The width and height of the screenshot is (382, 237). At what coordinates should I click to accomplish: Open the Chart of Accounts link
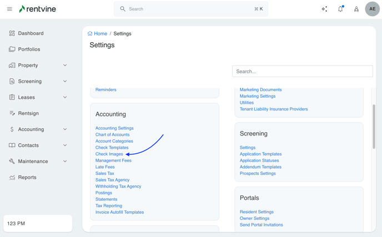pyautogui.click(x=112, y=135)
